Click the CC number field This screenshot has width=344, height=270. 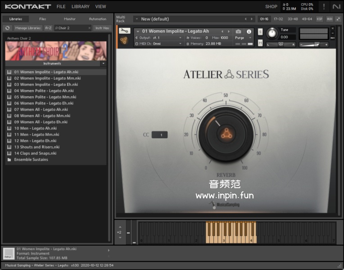(159, 135)
